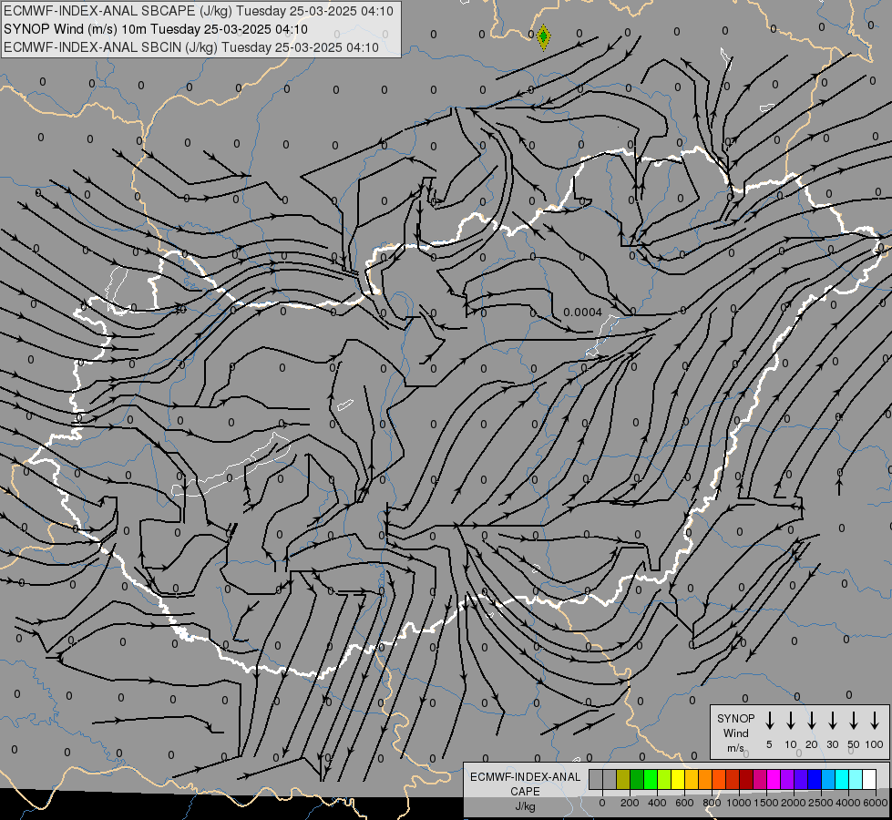This screenshot has width=892, height=820.
Task: Click the 1500 tick label on colorbar
Action: (766, 803)
